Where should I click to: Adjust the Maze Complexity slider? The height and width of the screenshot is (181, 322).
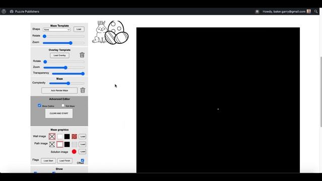(67, 83)
